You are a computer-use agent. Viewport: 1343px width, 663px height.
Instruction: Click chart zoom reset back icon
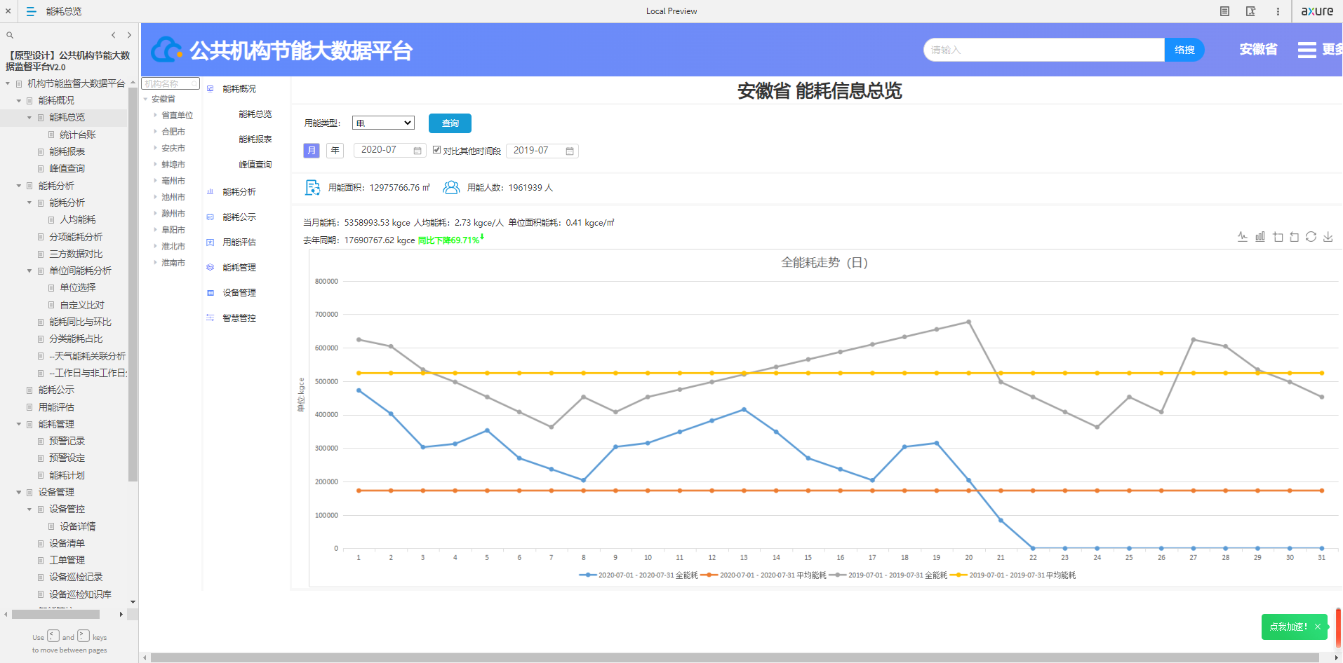click(x=1294, y=237)
